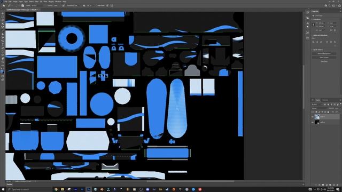Viewport: 342px width, 192px height.
Task: Toggle lock transparent pixels
Action: pos(316,112)
